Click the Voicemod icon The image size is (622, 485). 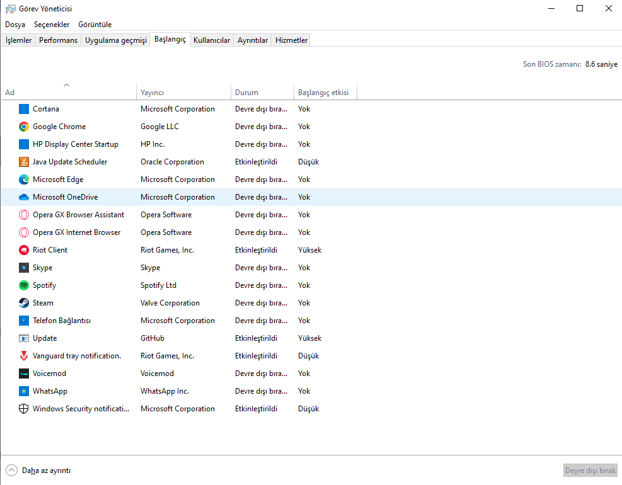pyautogui.click(x=24, y=374)
